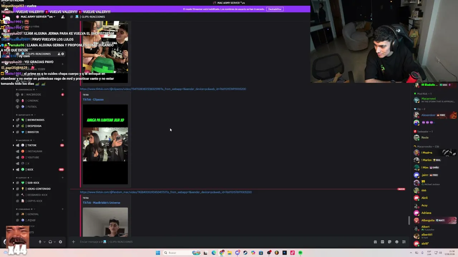Join the FUTBOL voice channel
The height and width of the screenshot is (257, 458).
pyautogui.click(x=32, y=107)
